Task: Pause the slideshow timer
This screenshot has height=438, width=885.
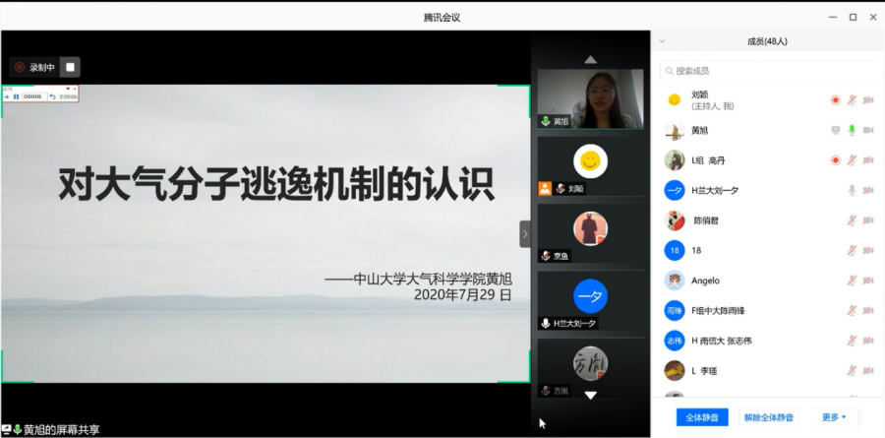Action: (16, 96)
